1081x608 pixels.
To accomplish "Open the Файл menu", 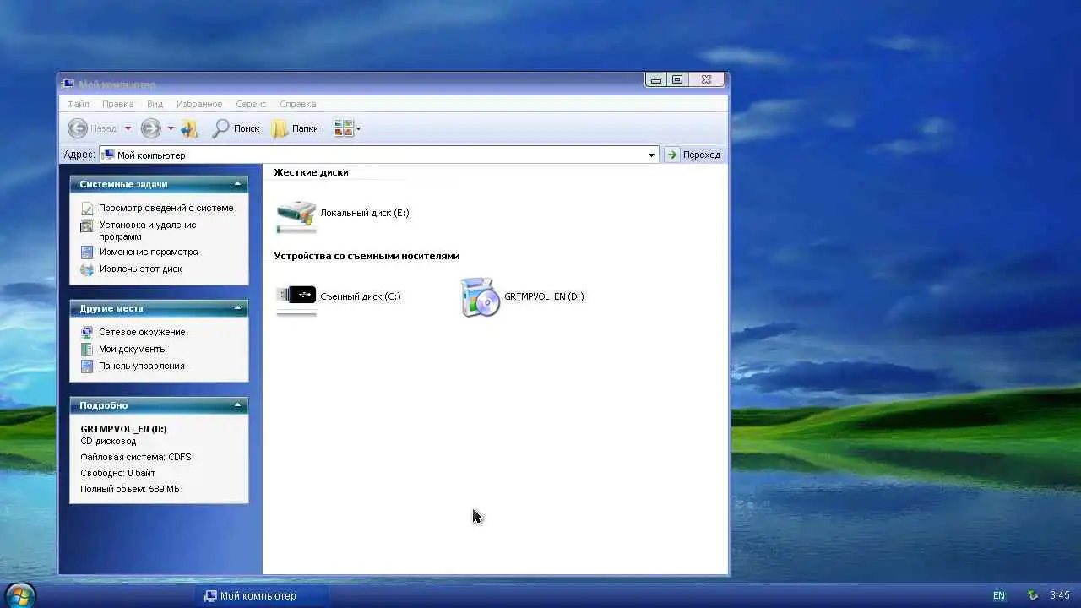I will coord(78,104).
